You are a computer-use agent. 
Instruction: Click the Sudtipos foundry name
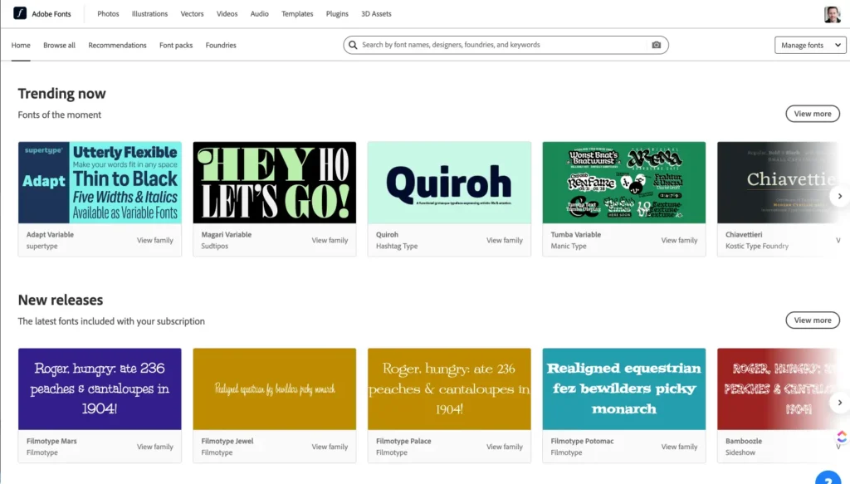215,246
